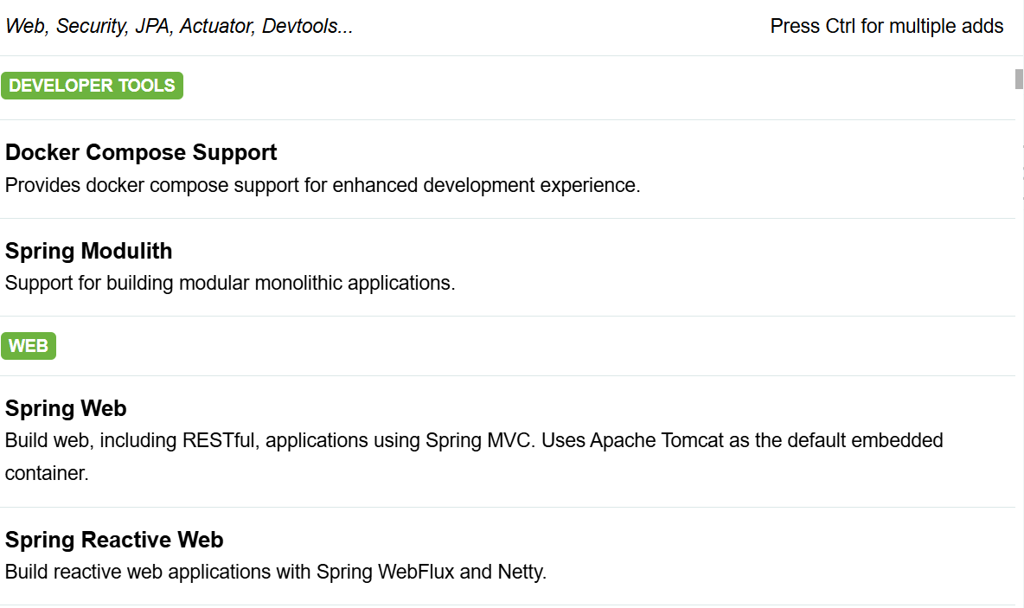Image resolution: width=1024 pixels, height=608 pixels.
Task: Click the word 'Devtools...' in search placeholder
Action: [308, 26]
